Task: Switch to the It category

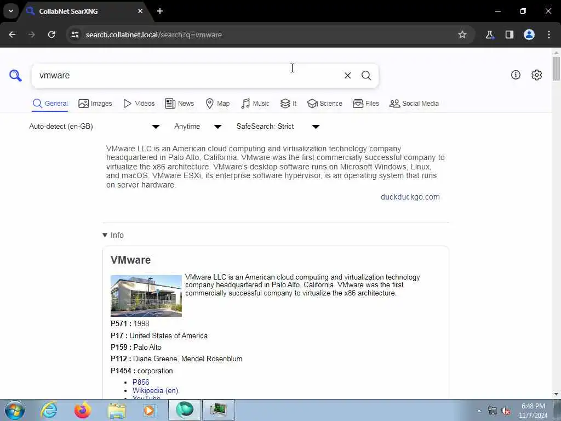Action: 288,104
